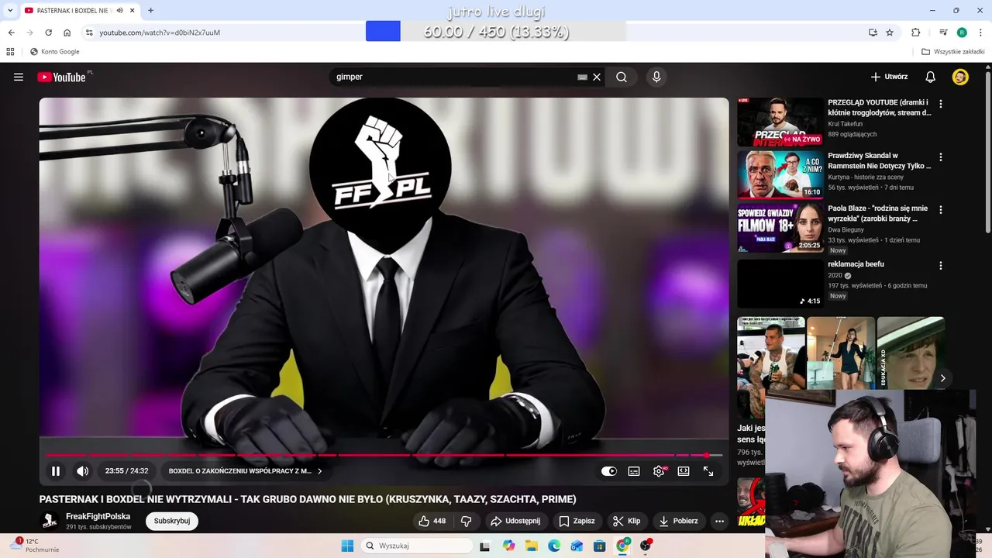Open the FreakFightPolska channel avatar
This screenshot has height=558, width=992.
point(50,521)
